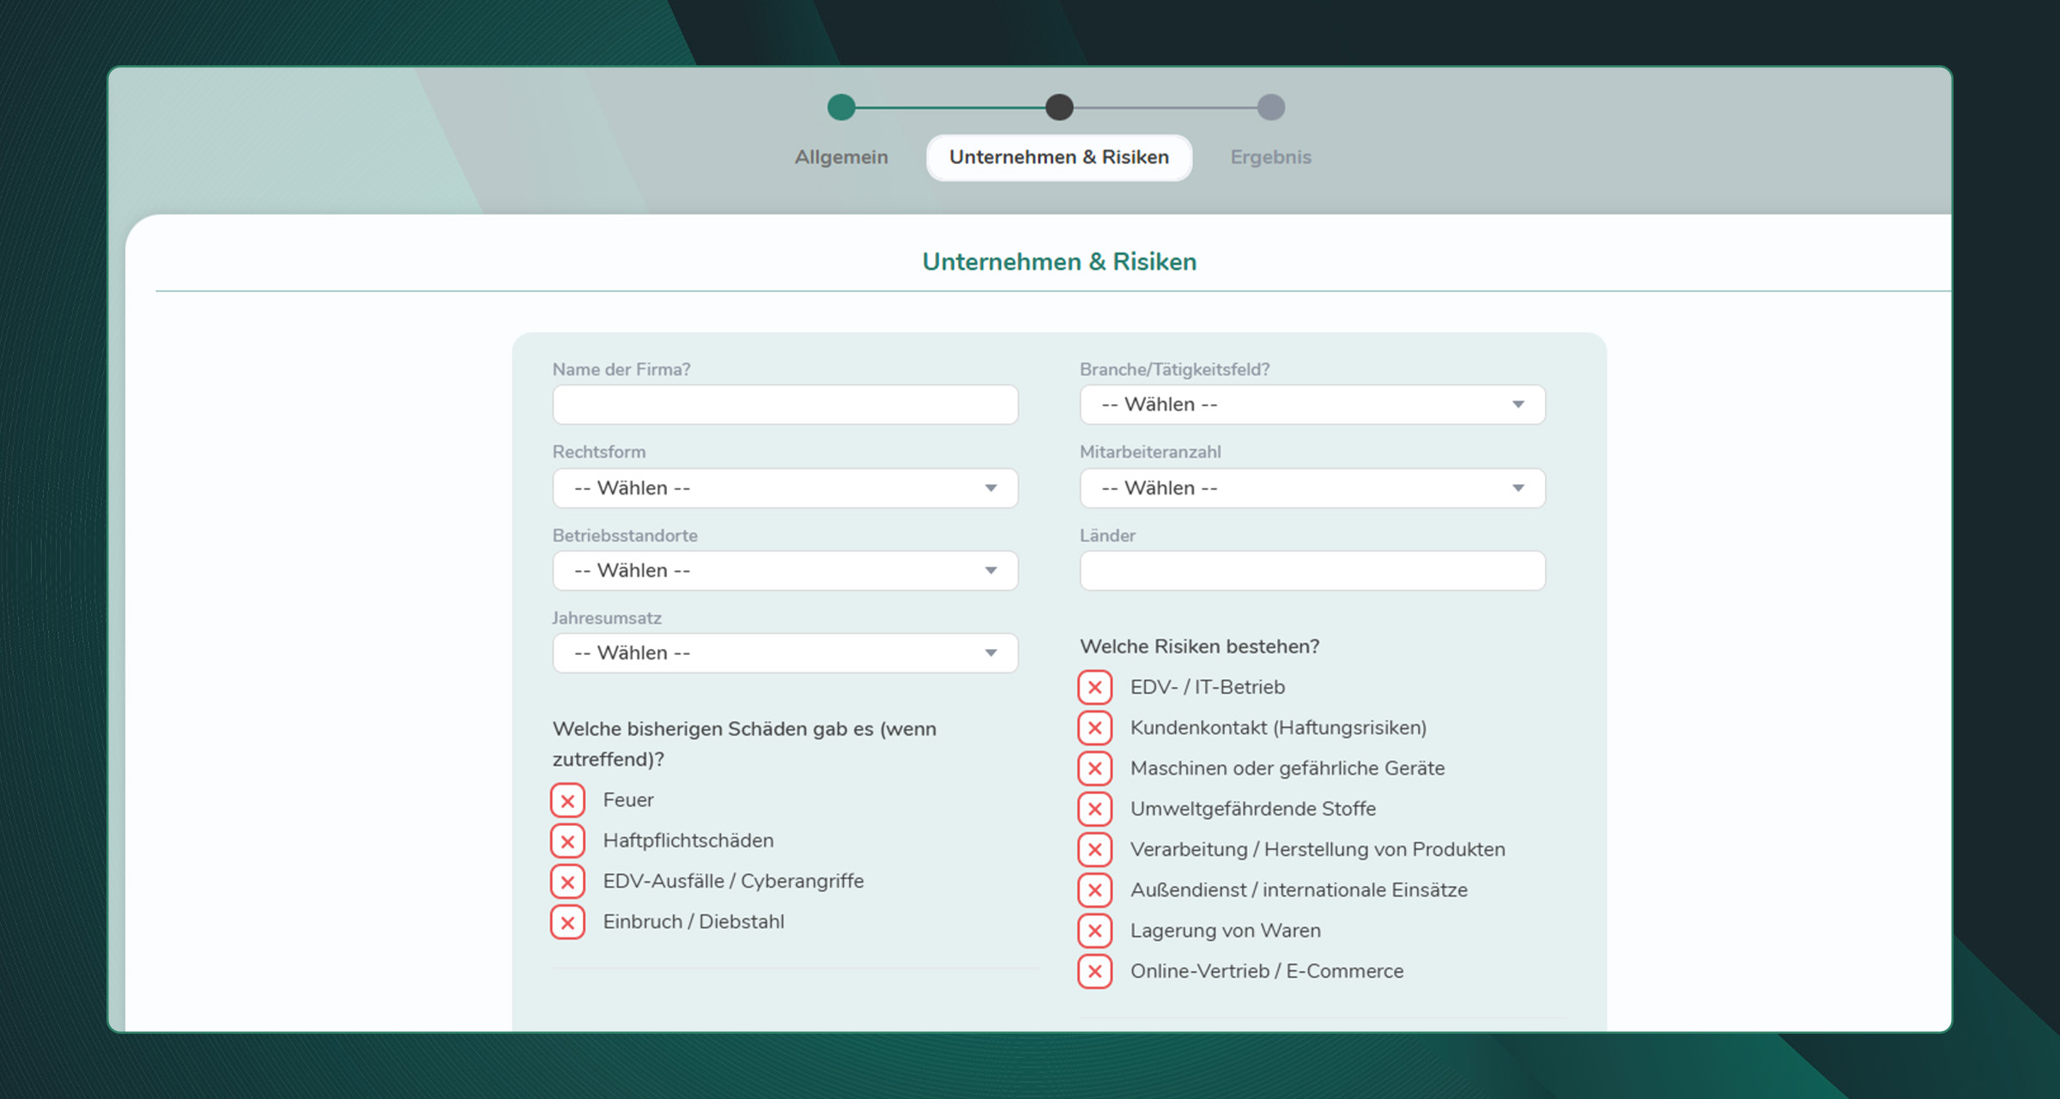Click the first green progress dot
Viewport: 2060px width, 1099px height.
click(x=840, y=107)
